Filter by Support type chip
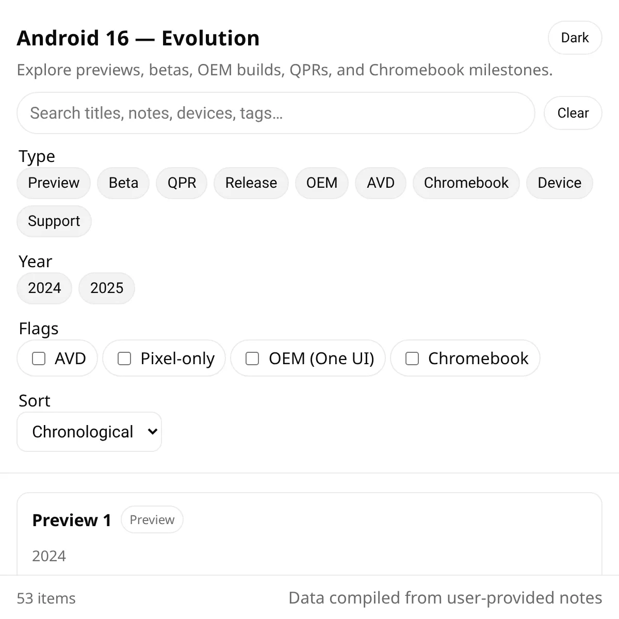Viewport: 619px width, 619px height. click(x=54, y=221)
